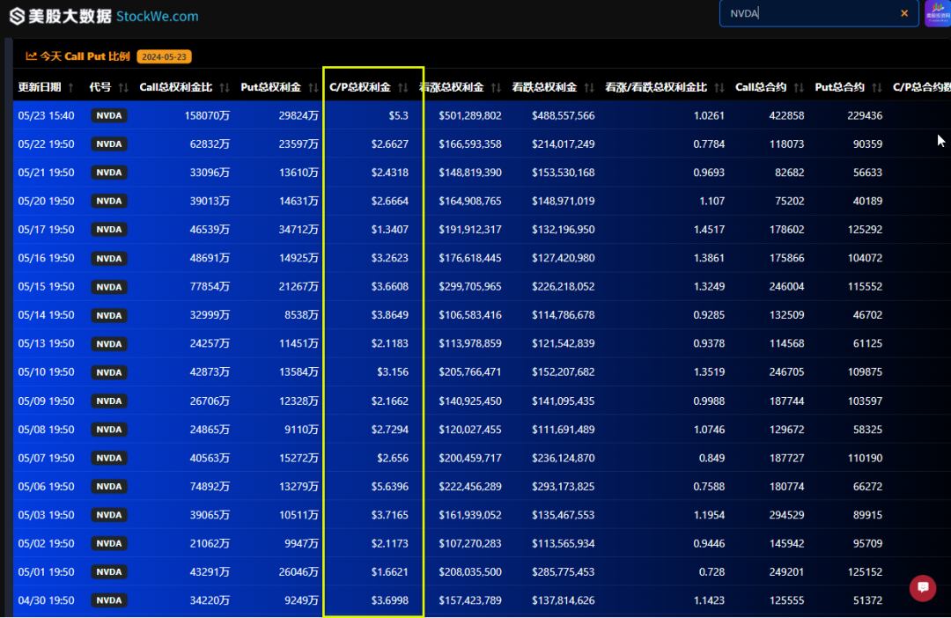Image resolution: width=951 pixels, height=618 pixels.
Task: Click the C/P总权利金 header label
Action: point(359,87)
